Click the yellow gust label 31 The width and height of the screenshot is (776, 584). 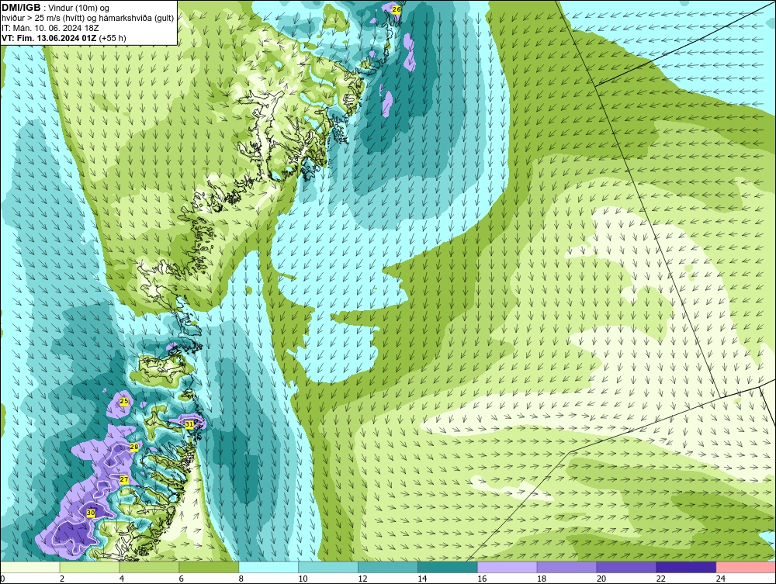189,424
